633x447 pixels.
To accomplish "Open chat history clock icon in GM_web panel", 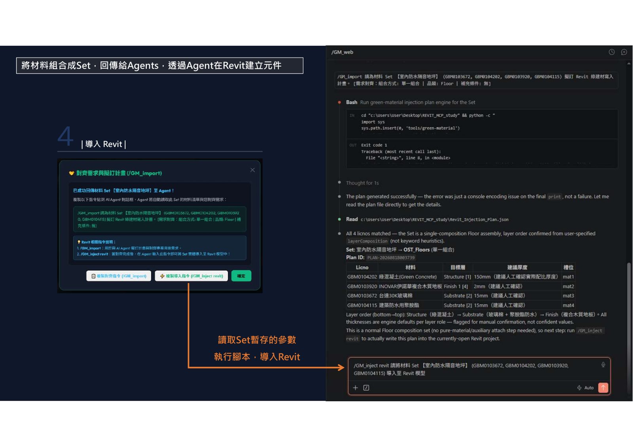I will [612, 52].
